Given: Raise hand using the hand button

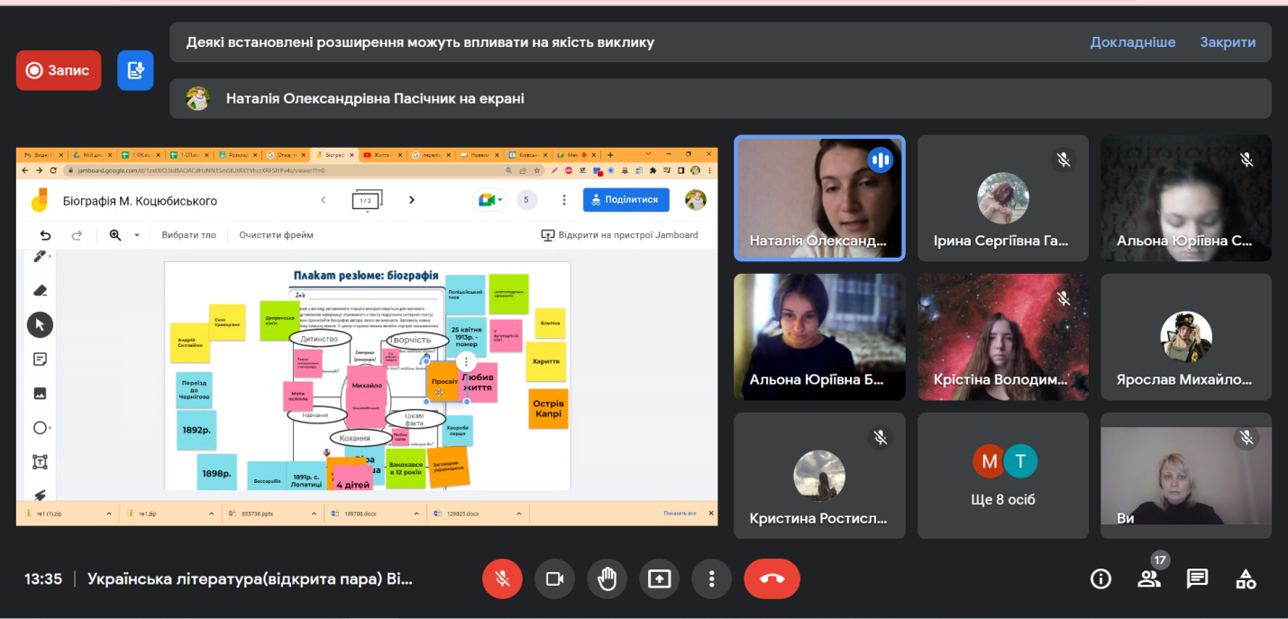Looking at the screenshot, I should coord(607,579).
